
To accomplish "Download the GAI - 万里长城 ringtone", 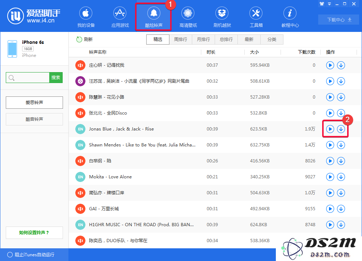I will pos(341,209).
